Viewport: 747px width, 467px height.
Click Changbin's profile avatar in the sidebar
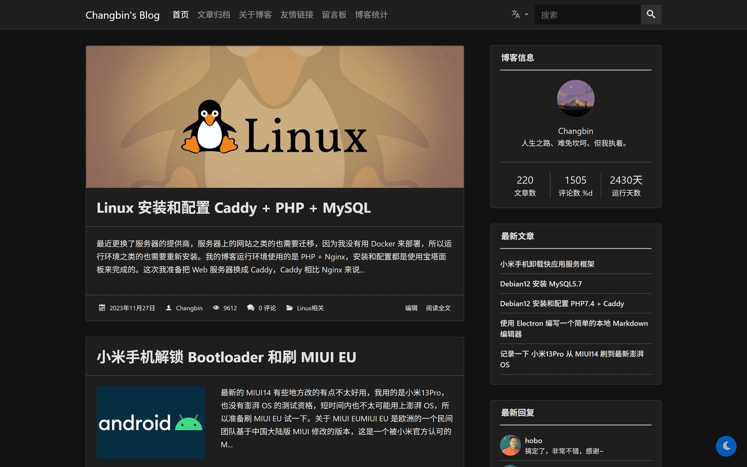(576, 98)
